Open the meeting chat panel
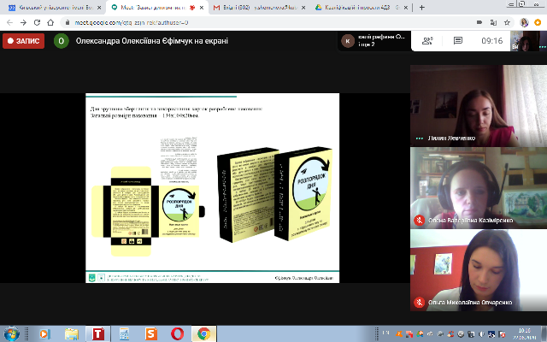 pos(458,41)
